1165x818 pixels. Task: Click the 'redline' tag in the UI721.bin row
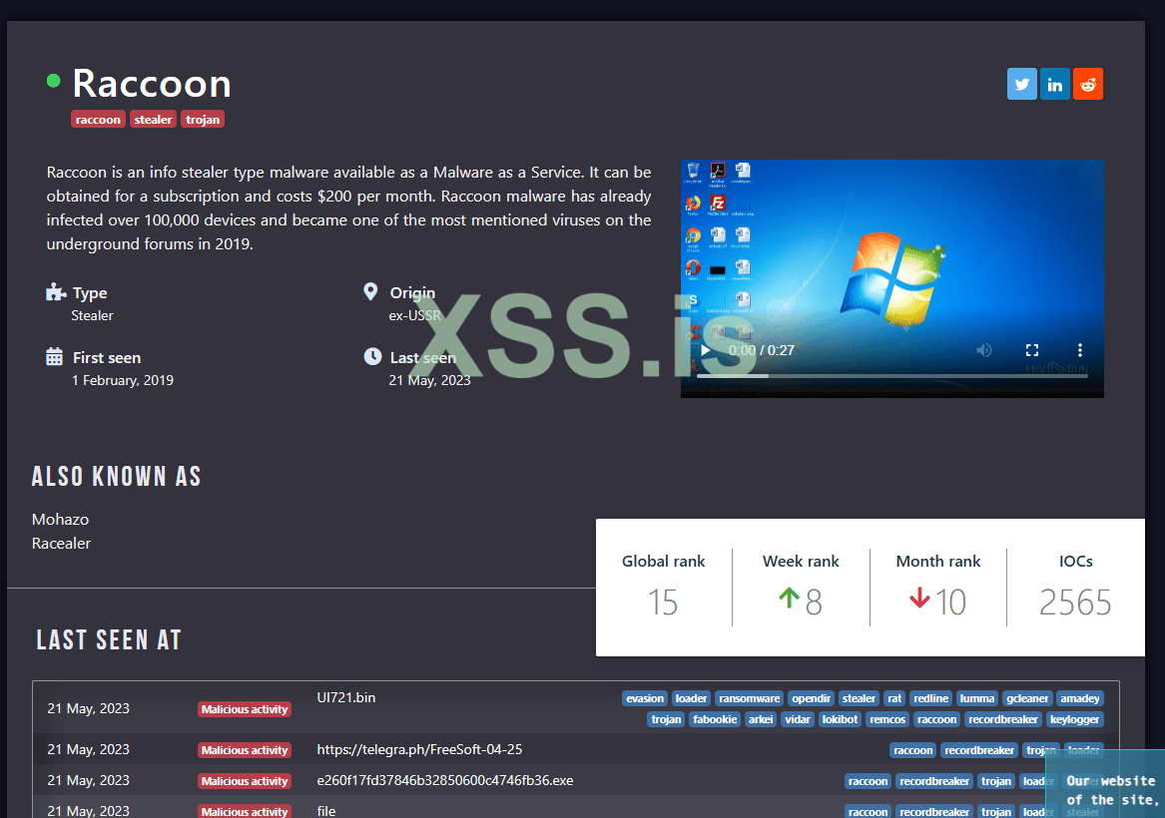(931, 698)
